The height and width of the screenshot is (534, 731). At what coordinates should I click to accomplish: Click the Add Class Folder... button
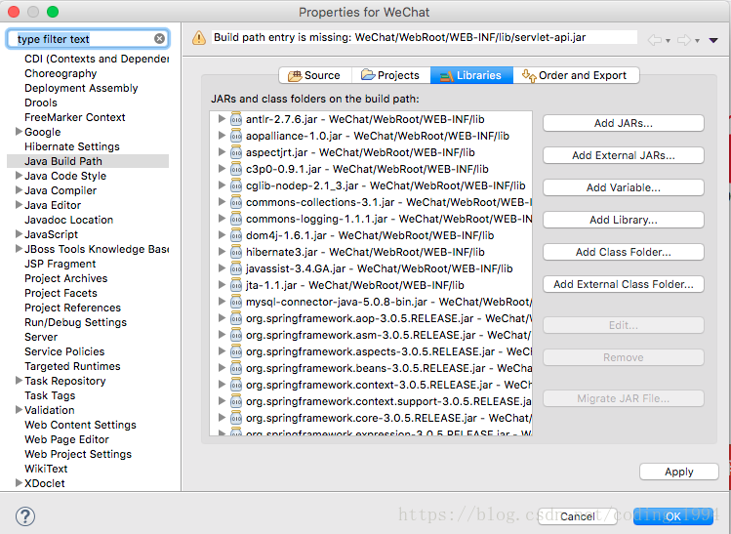pos(624,252)
